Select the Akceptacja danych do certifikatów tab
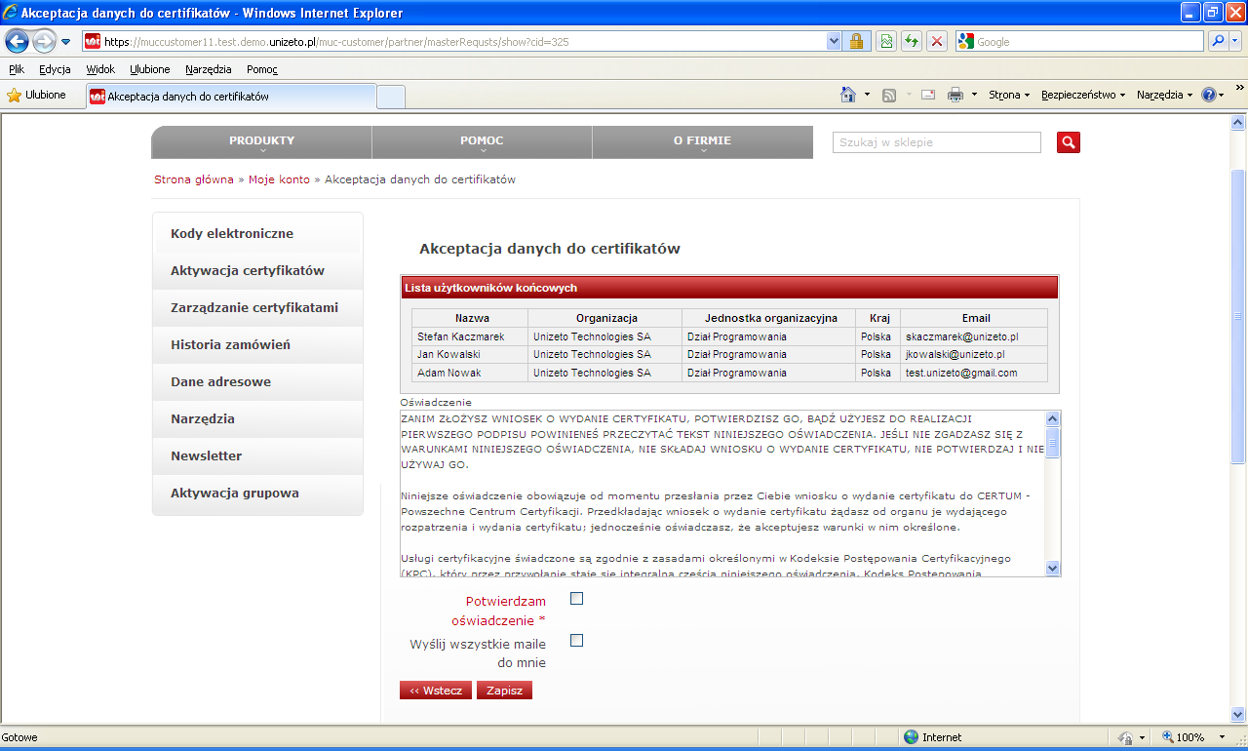This screenshot has height=751, width=1248. point(230,97)
